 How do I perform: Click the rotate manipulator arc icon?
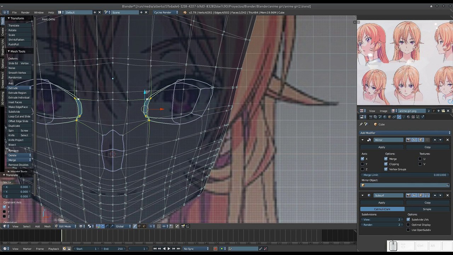[x=107, y=226]
